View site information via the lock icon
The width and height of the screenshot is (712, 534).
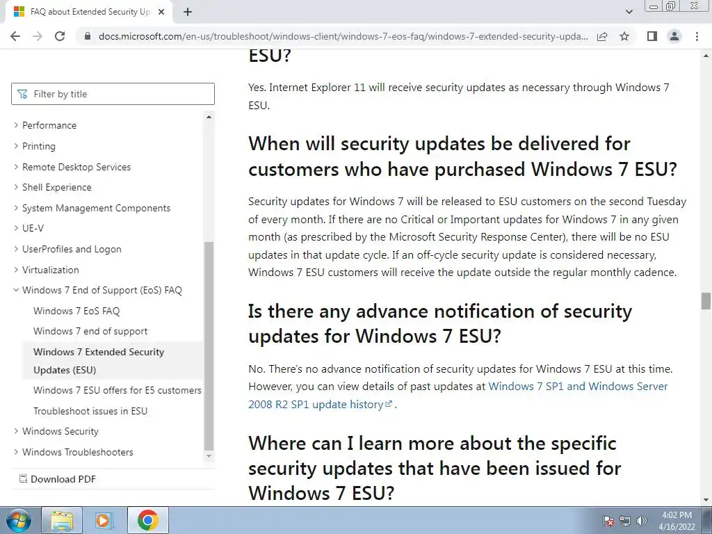[x=88, y=36]
